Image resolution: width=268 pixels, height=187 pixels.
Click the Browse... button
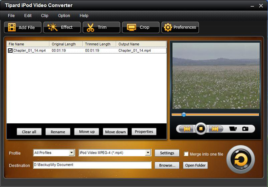point(167,165)
